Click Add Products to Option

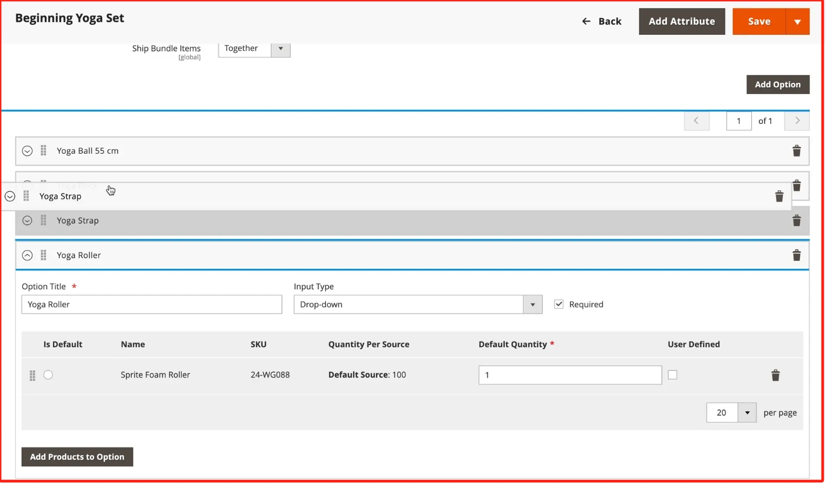click(77, 457)
